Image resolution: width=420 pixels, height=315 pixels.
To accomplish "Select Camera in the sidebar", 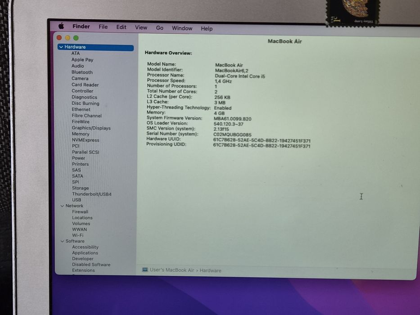I will point(80,78).
